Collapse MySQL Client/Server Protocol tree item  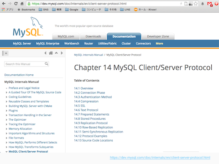click(6, 152)
